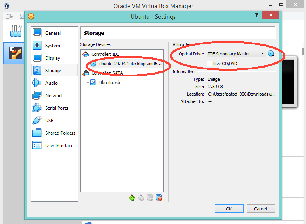The image size is (306, 224).
Task: Remove the selected storage attachment
Action: tap(159, 197)
